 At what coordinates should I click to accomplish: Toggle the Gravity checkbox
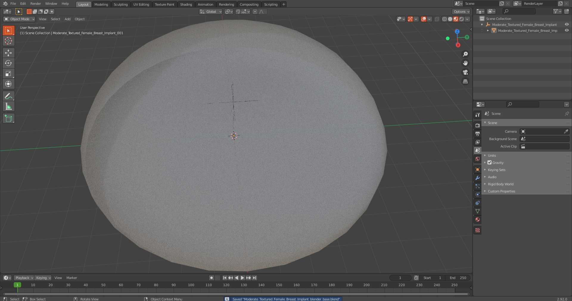click(x=489, y=162)
